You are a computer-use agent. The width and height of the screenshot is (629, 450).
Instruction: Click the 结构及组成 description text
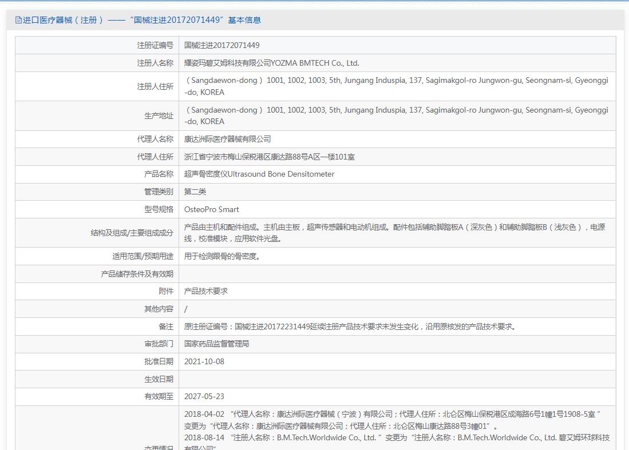pos(394,233)
